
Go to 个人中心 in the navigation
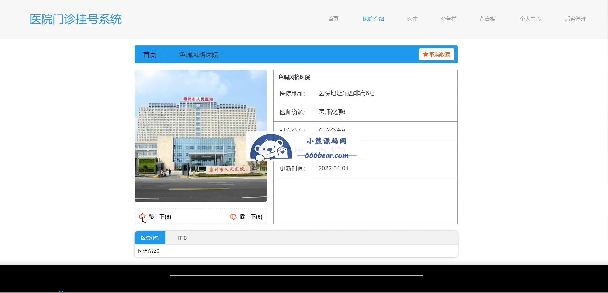tap(530, 19)
